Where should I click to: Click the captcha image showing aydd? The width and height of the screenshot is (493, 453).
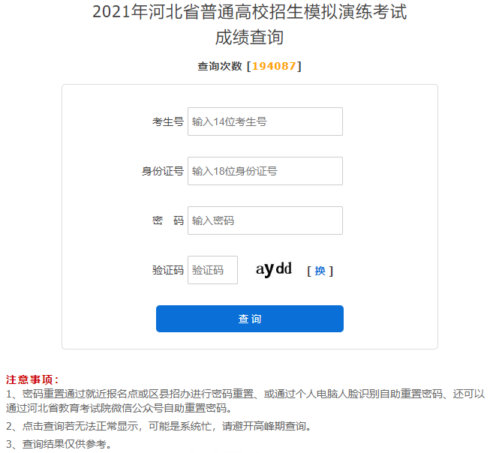click(273, 269)
